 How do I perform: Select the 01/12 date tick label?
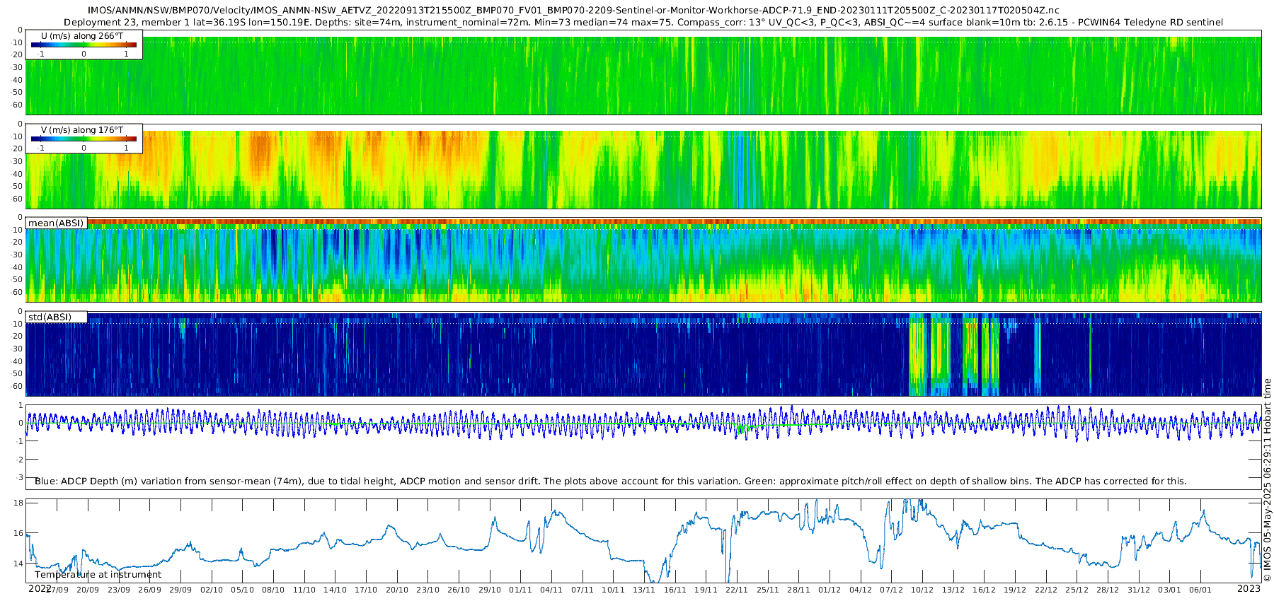point(830,590)
